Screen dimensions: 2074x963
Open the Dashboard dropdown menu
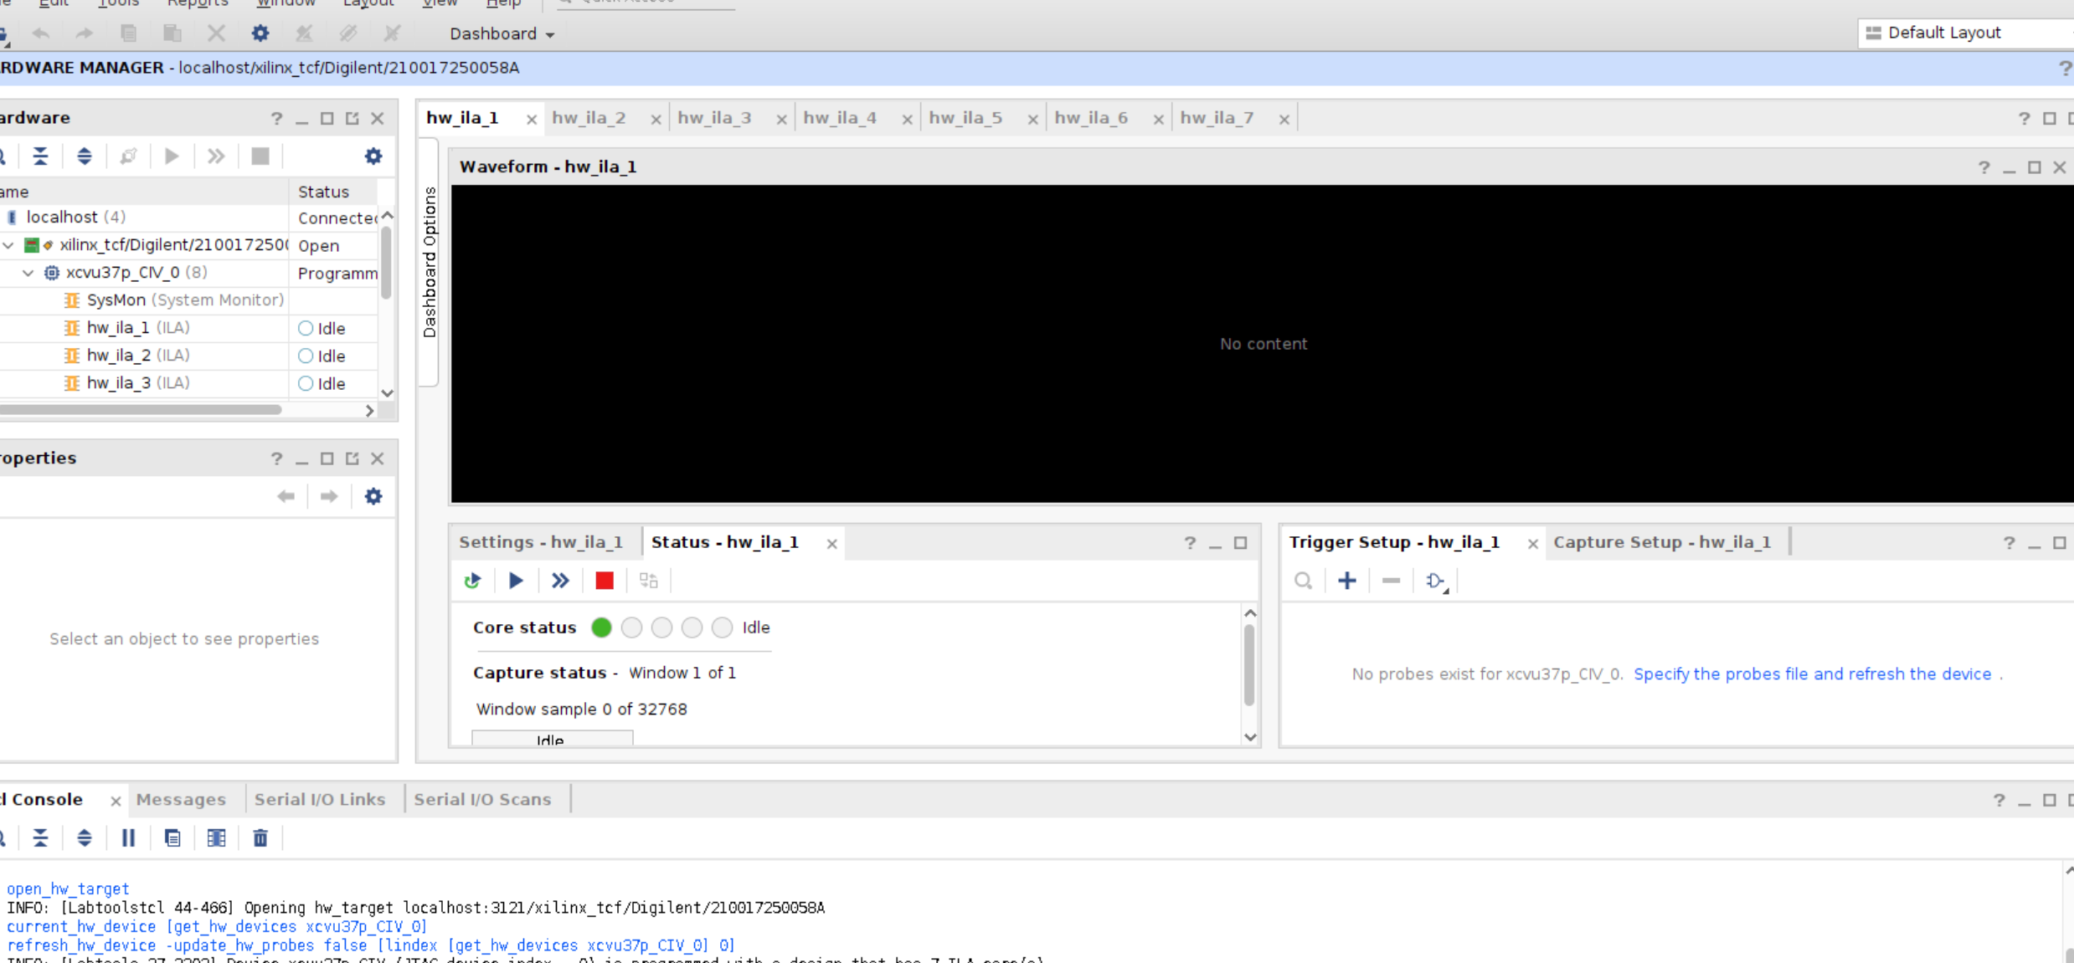[x=502, y=33]
